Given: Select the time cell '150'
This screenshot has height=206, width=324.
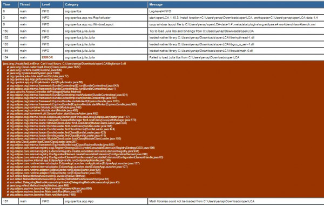Looking at the screenshot, I should click(x=10, y=31).
